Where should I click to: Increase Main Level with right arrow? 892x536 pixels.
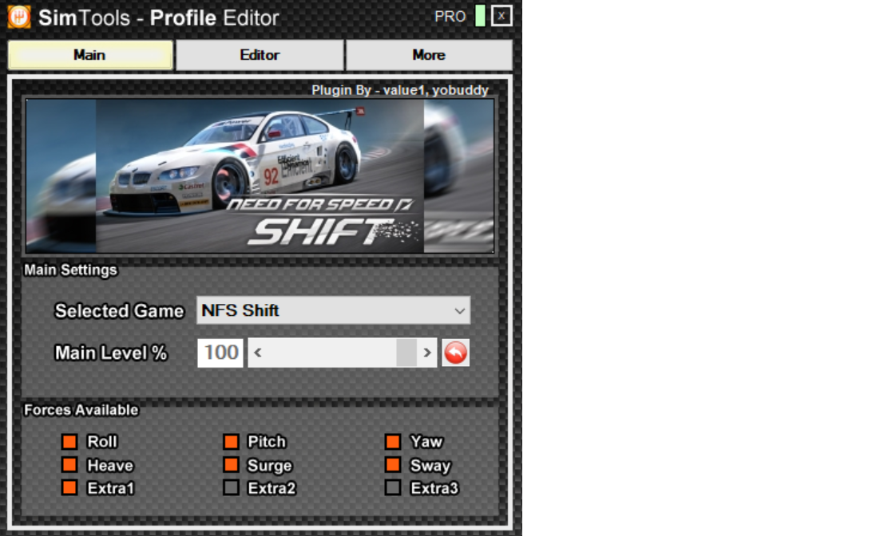coord(427,353)
